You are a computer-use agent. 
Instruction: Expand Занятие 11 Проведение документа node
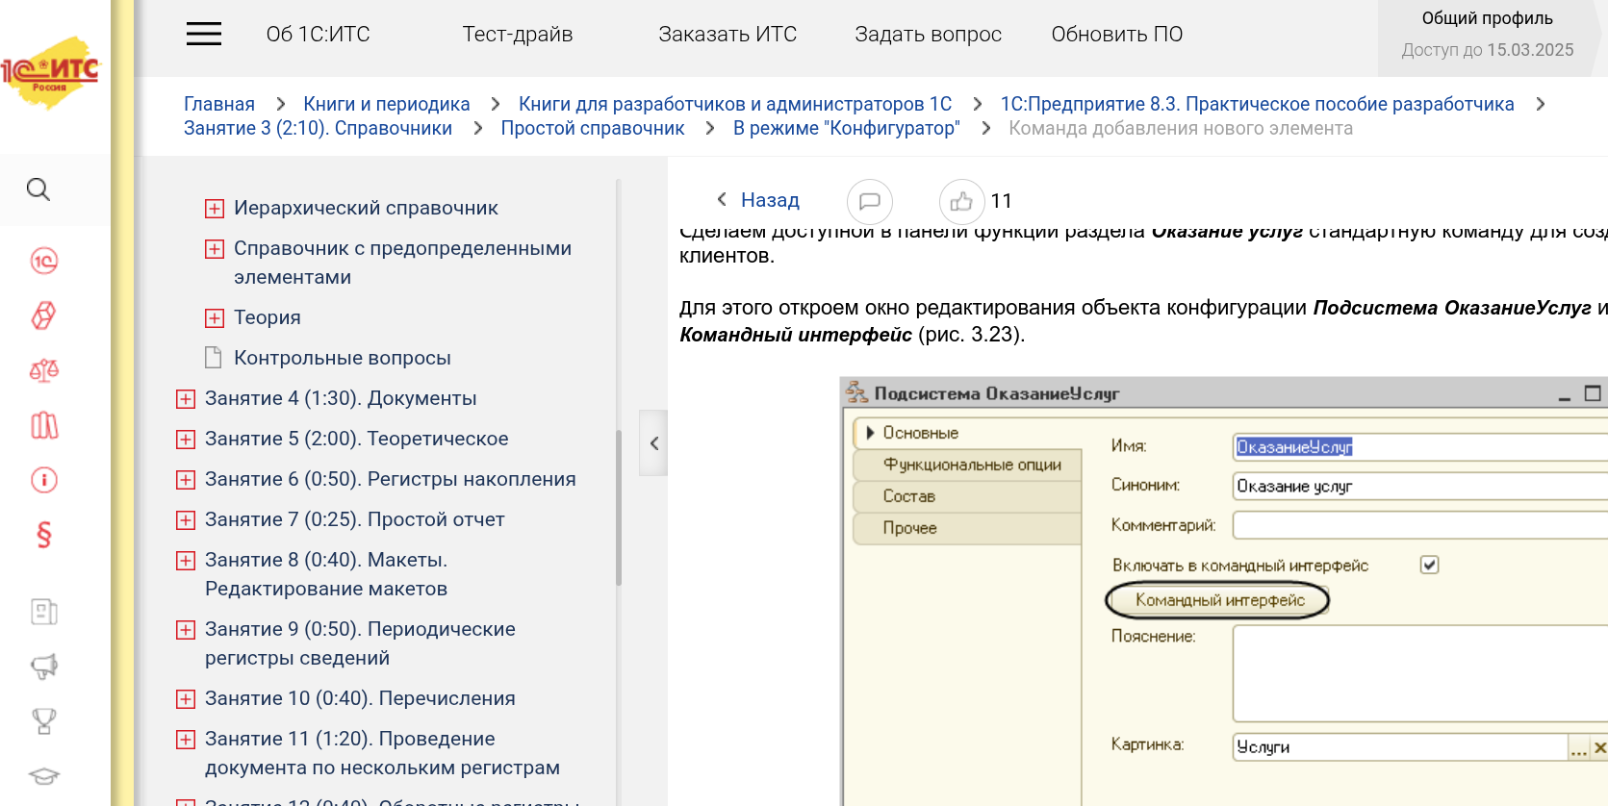coord(186,740)
